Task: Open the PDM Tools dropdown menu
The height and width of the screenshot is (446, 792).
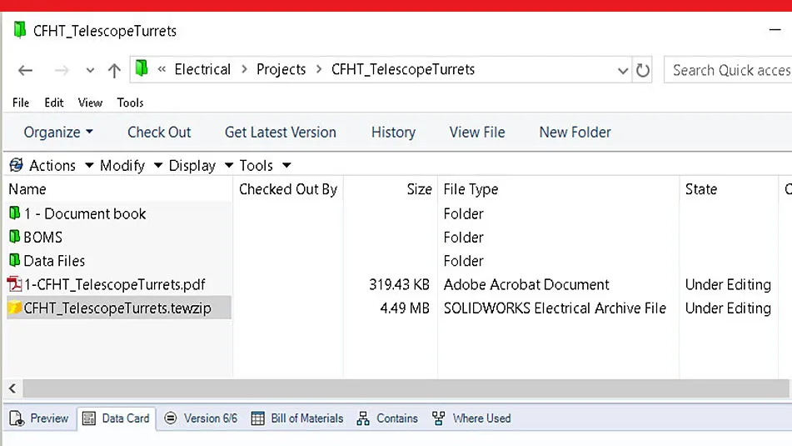Action: (265, 165)
